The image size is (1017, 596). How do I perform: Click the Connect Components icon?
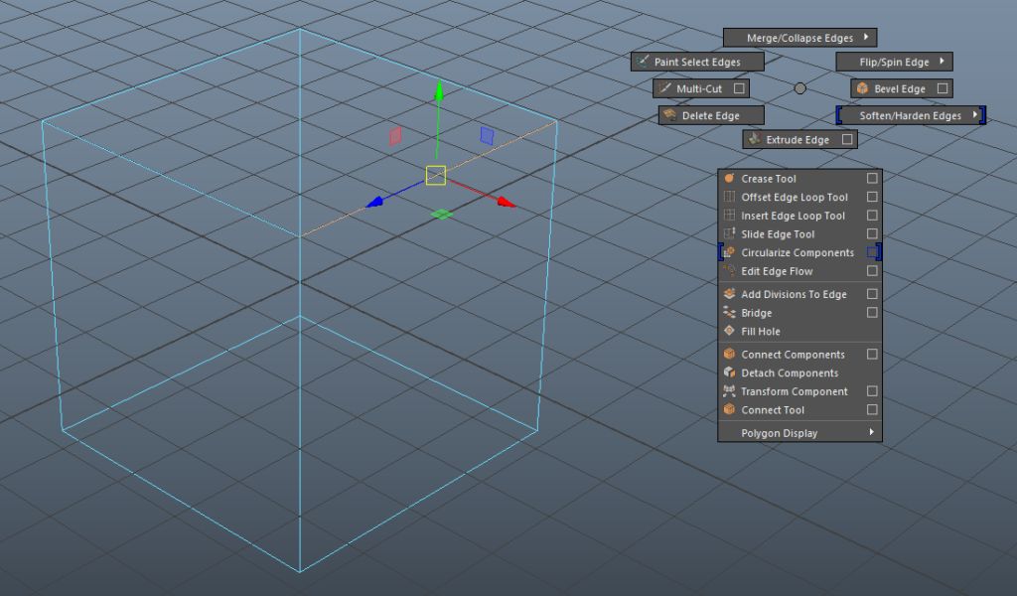point(729,354)
